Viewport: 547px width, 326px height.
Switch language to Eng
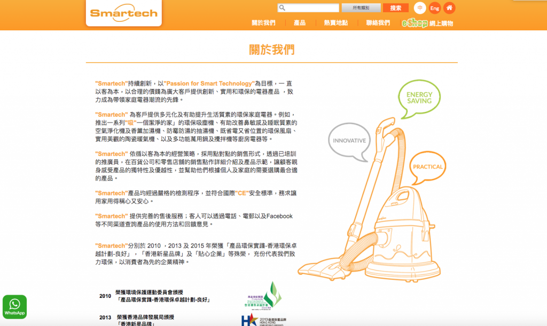(435, 8)
